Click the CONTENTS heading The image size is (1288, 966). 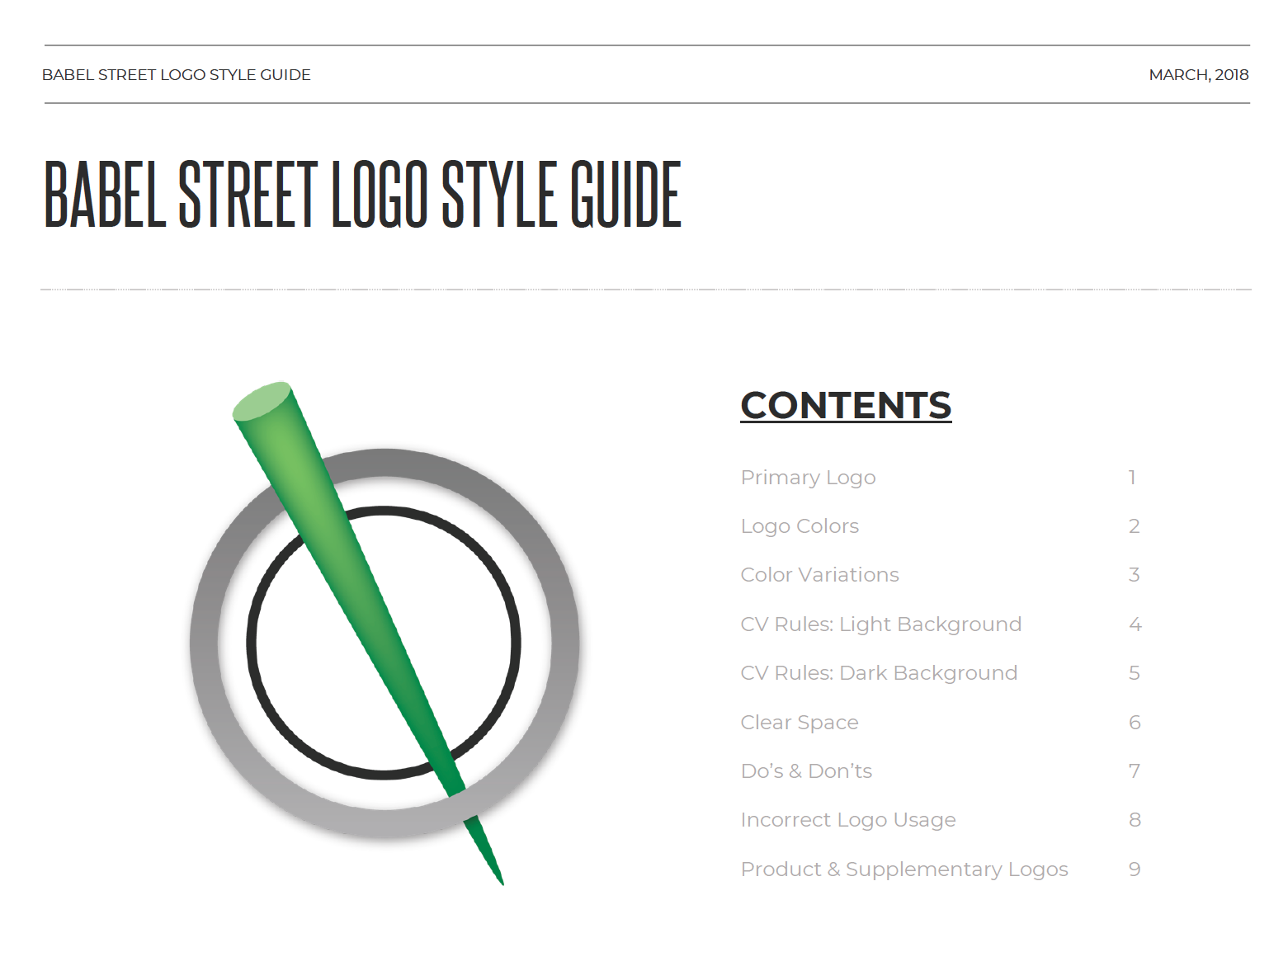click(x=846, y=406)
